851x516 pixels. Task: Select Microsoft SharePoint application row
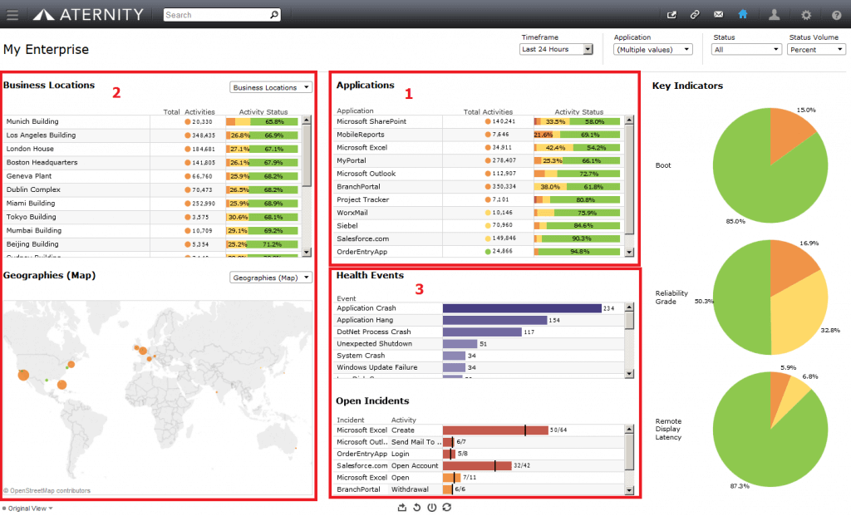click(x=478, y=121)
